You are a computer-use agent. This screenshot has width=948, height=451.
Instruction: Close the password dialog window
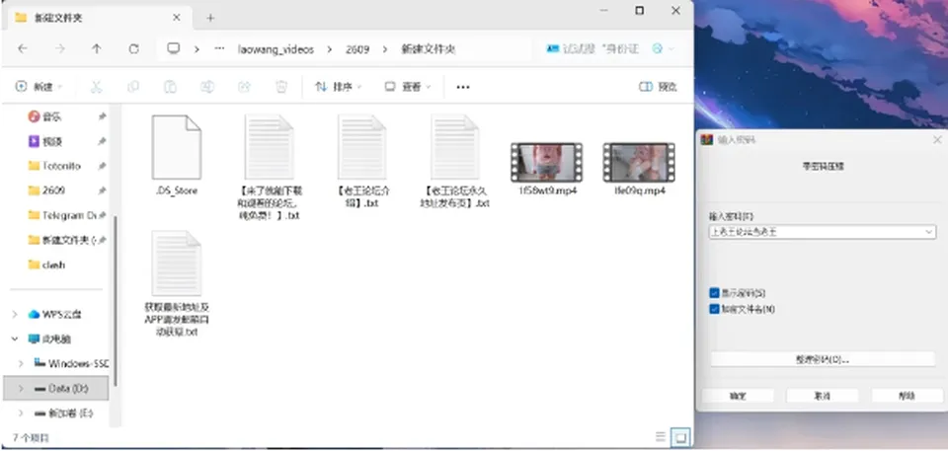click(x=937, y=140)
